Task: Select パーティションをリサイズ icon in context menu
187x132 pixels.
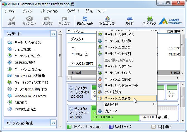Action: click(100, 34)
